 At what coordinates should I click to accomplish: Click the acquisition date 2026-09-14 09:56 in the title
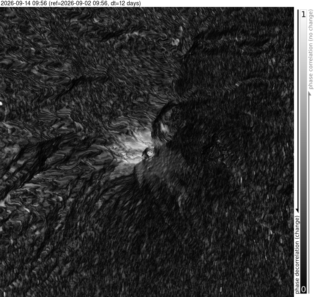point(24,3)
